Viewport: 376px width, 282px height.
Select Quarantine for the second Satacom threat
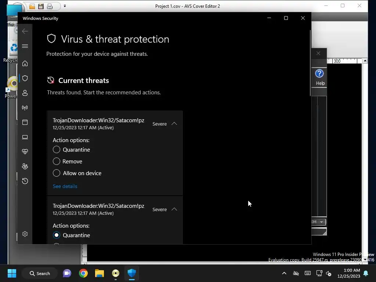[x=57, y=235]
